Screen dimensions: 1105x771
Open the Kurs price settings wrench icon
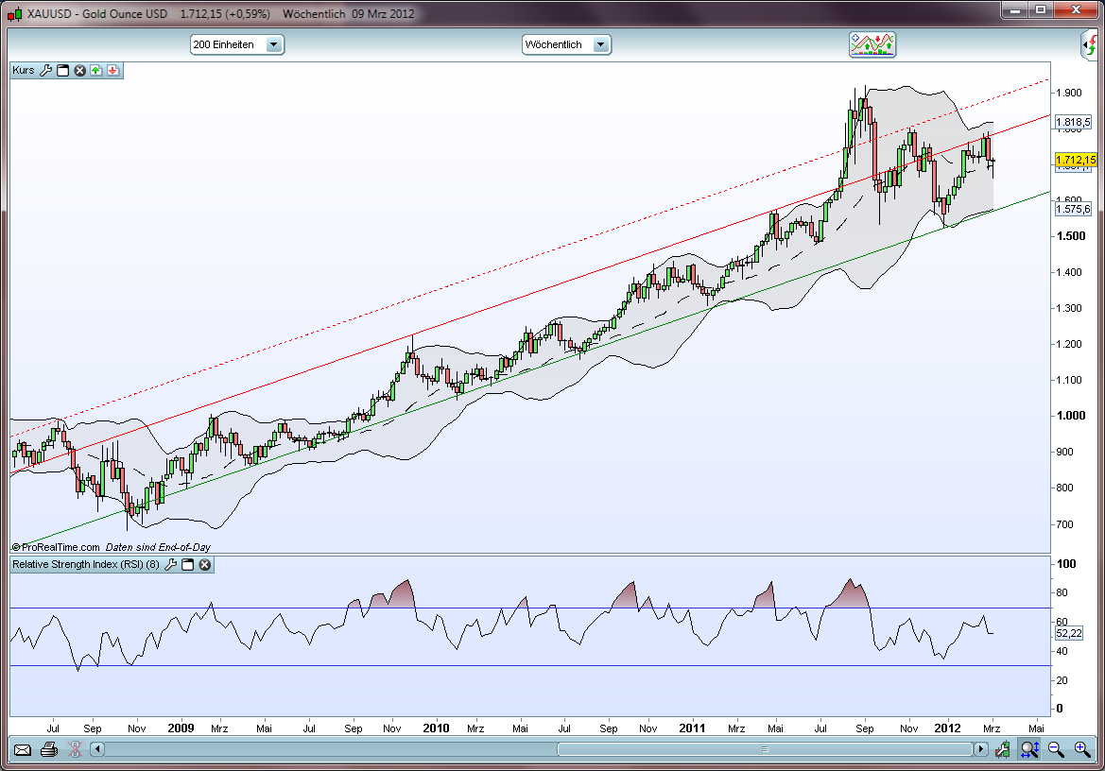46,70
